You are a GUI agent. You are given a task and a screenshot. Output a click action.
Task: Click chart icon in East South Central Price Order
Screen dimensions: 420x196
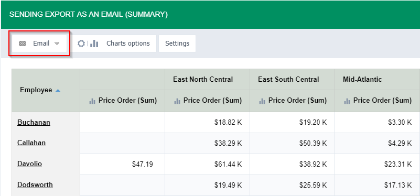coord(262,101)
